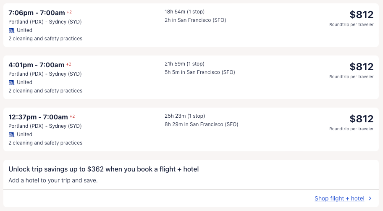Click cleaning and safety practices on third flight
This screenshot has width=383, height=211.
pyautogui.click(x=45, y=143)
